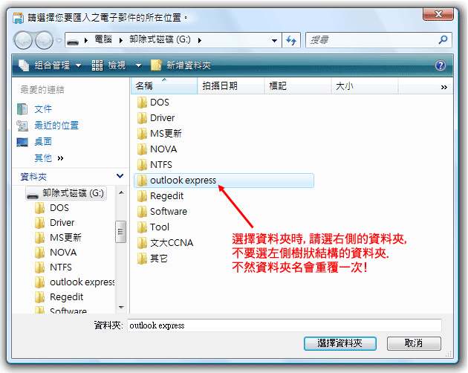This screenshot has width=468, height=373.
Task: Click the refresh icon next to address bar
Action: [291, 40]
